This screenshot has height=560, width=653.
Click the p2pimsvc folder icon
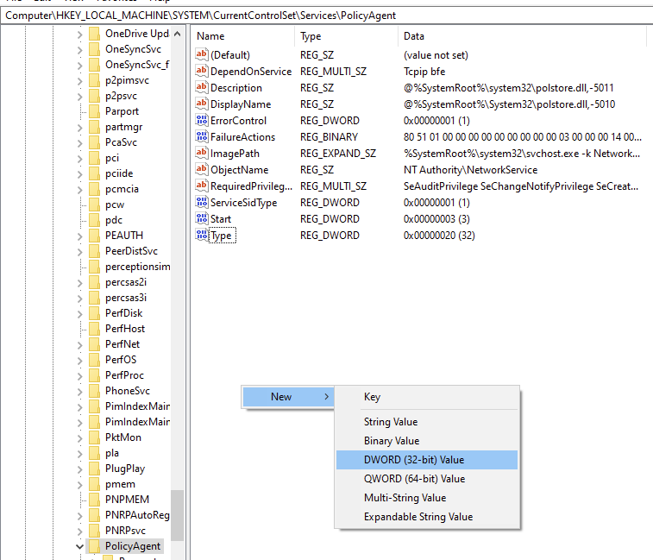[x=95, y=80]
